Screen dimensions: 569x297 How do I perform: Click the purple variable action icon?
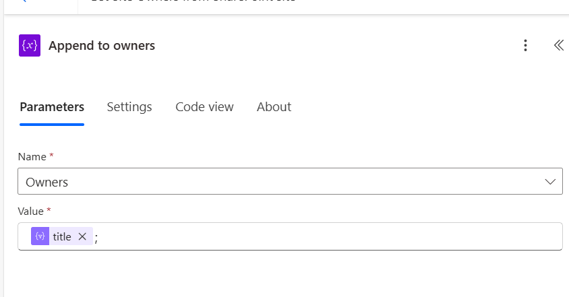point(30,46)
